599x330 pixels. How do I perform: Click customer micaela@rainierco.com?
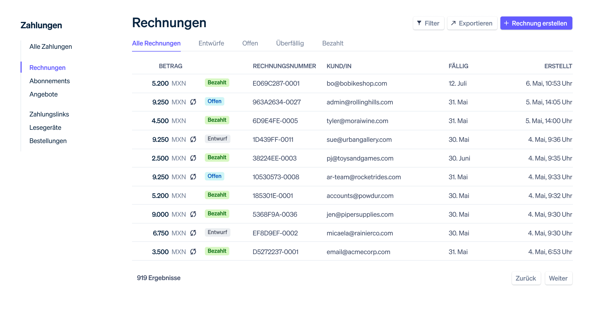(360, 233)
